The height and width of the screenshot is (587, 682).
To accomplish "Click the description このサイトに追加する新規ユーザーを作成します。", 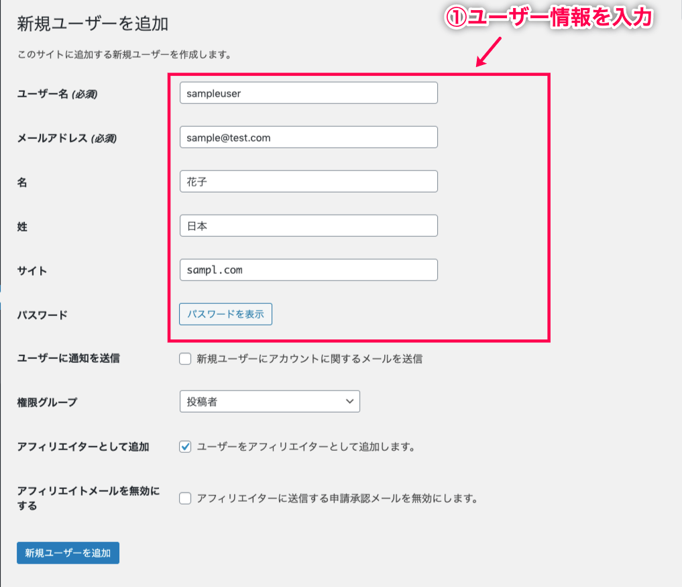I will 124,55.
